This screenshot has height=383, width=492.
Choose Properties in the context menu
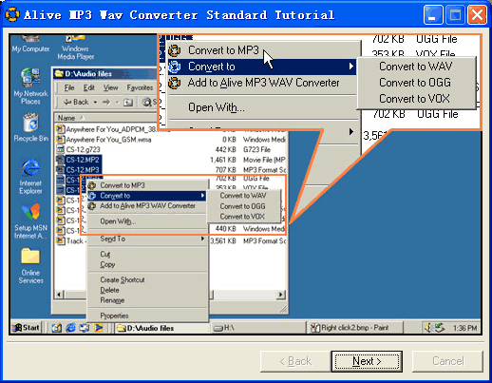(114, 316)
